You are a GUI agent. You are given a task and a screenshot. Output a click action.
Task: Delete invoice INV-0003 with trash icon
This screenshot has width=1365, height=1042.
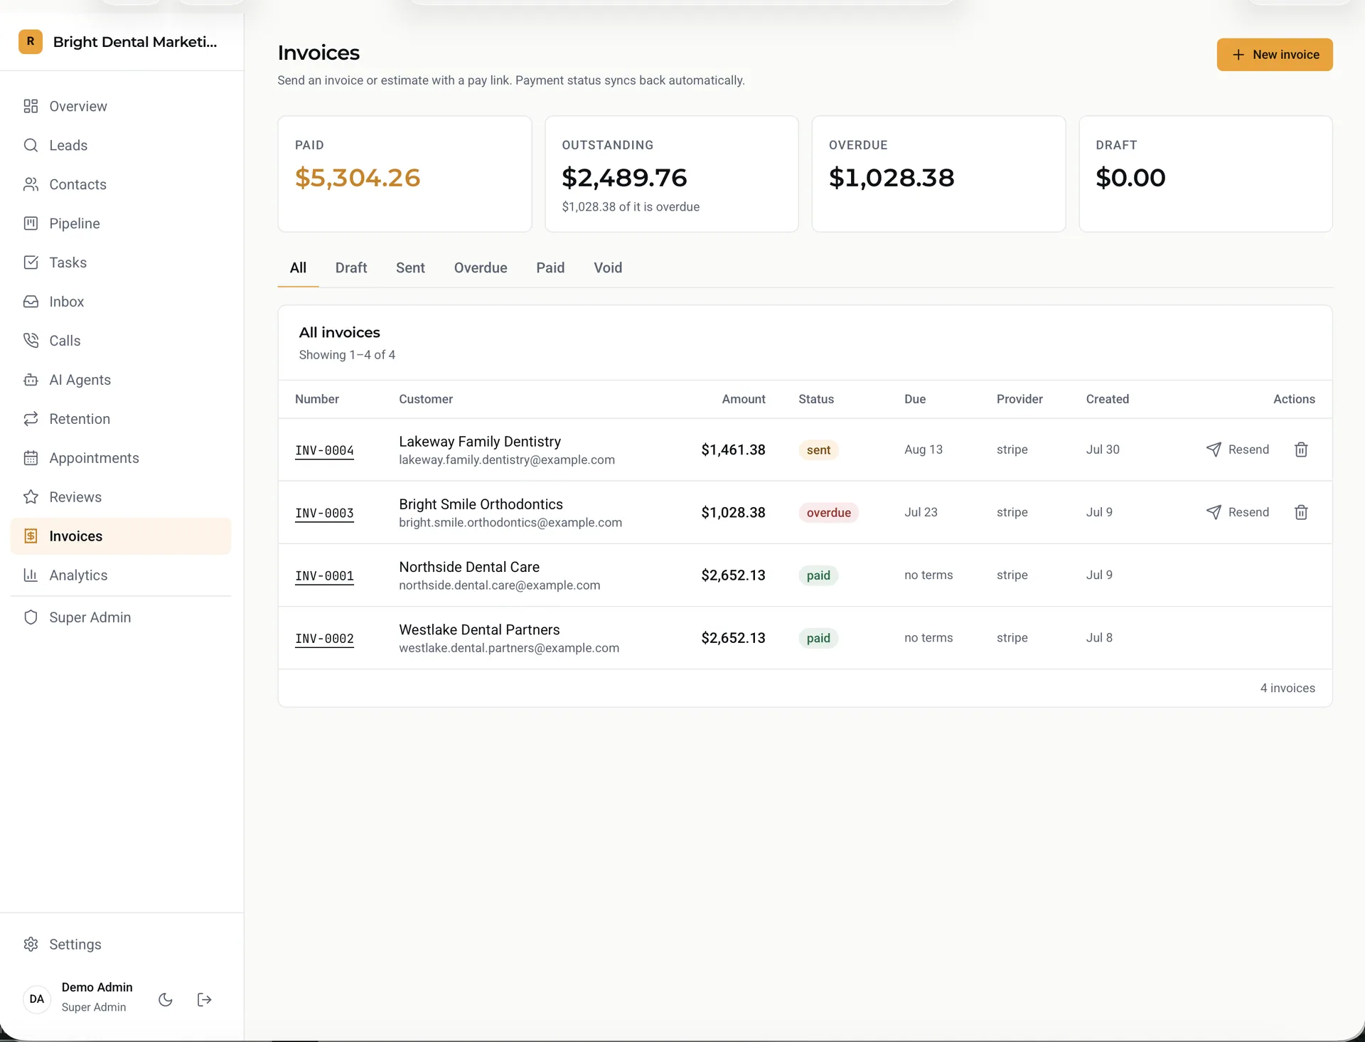tap(1301, 512)
